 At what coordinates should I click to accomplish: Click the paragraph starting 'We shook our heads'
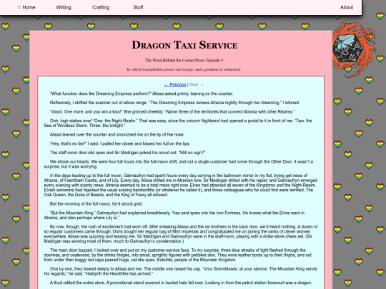(179, 164)
